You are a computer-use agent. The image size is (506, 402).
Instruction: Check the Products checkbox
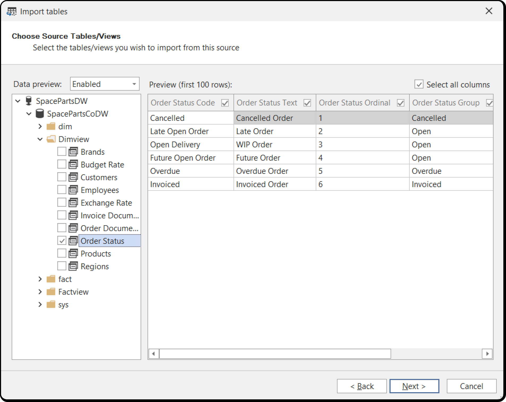[x=62, y=253]
